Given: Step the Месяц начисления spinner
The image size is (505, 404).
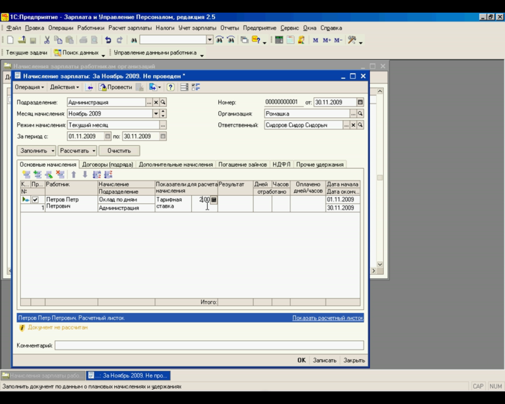Looking at the screenshot, I should (x=163, y=114).
